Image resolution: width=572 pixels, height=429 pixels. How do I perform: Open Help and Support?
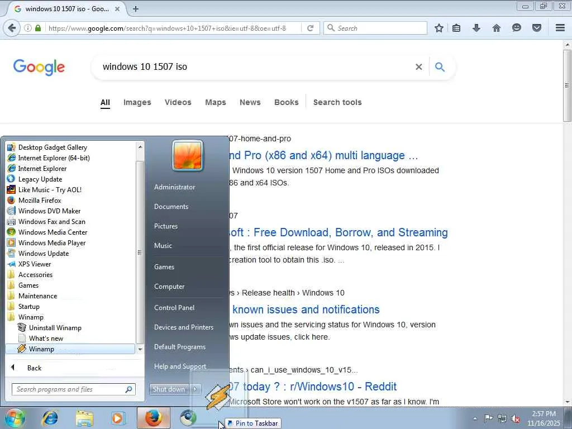pyautogui.click(x=180, y=366)
